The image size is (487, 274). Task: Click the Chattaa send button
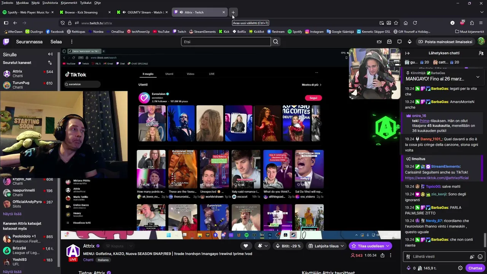[x=475, y=268]
